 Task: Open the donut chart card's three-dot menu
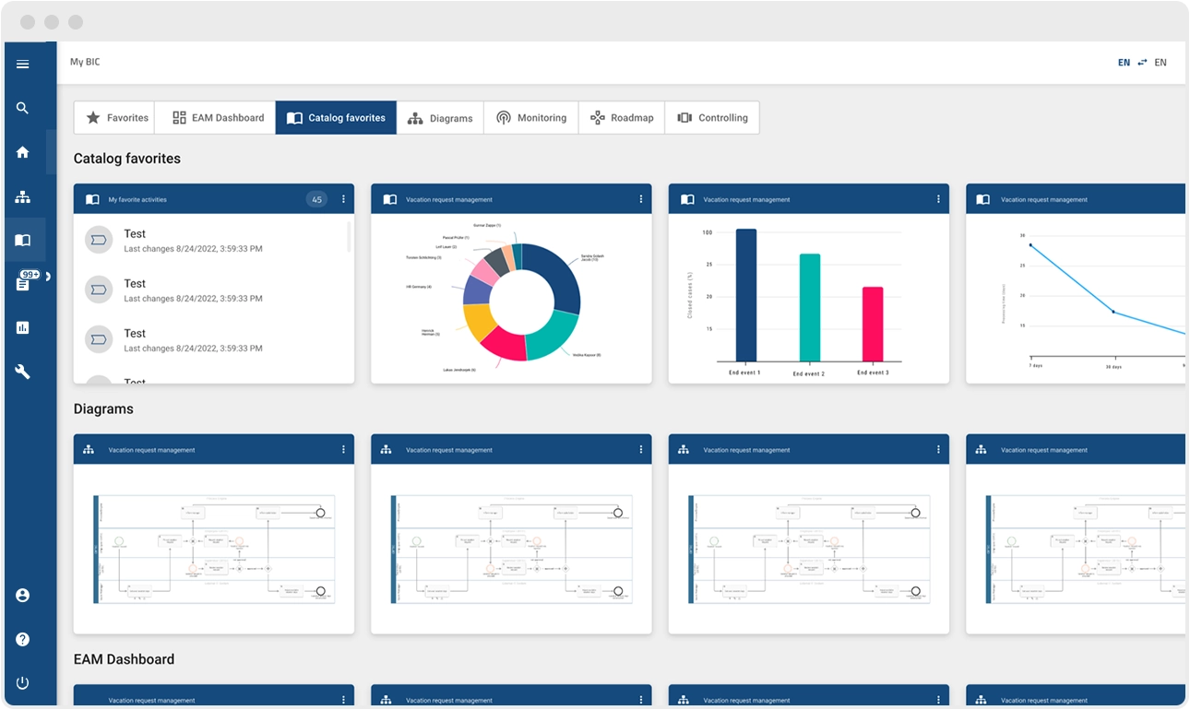coord(641,199)
